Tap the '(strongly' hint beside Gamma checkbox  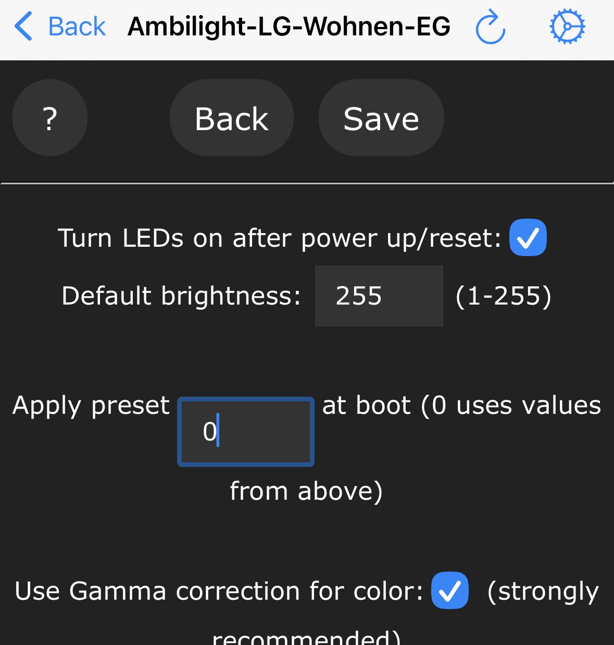click(x=543, y=591)
